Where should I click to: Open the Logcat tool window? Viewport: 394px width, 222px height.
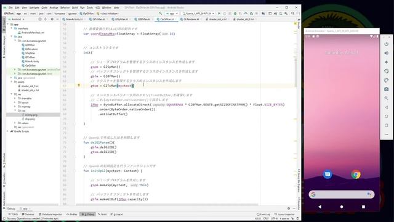(116, 215)
